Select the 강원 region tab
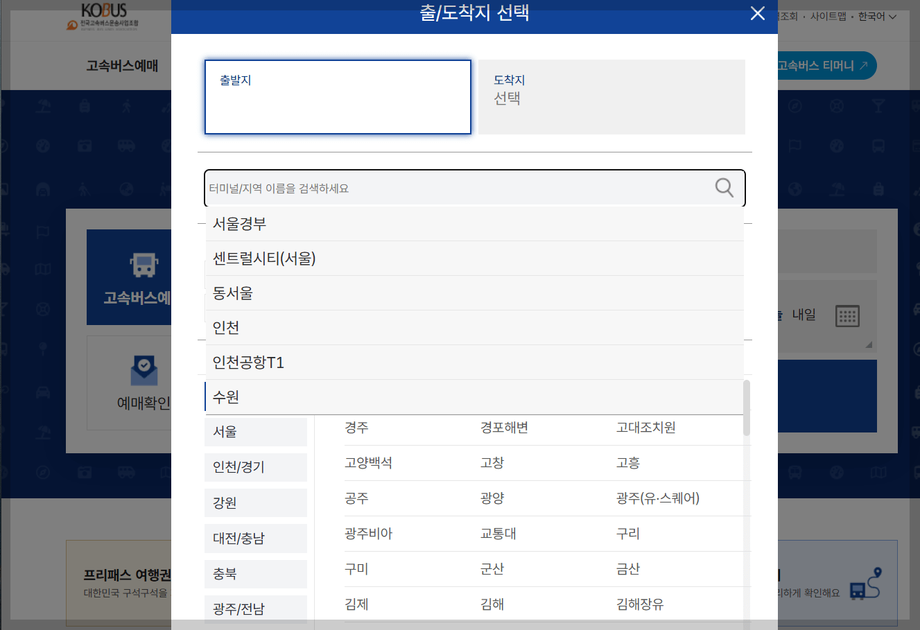The width and height of the screenshot is (920, 630). coord(256,503)
